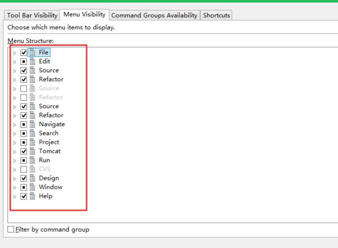Check the greyed-out Source checkbox
The width and height of the screenshot is (338, 248).
[24, 88]
